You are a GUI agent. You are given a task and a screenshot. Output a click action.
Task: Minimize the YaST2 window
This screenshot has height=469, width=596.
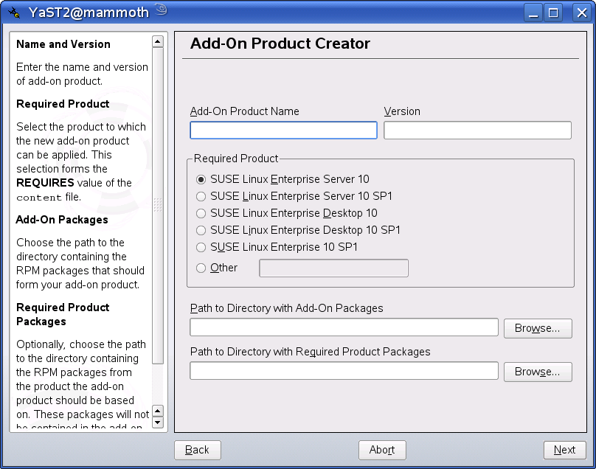(x=534, y=12)
